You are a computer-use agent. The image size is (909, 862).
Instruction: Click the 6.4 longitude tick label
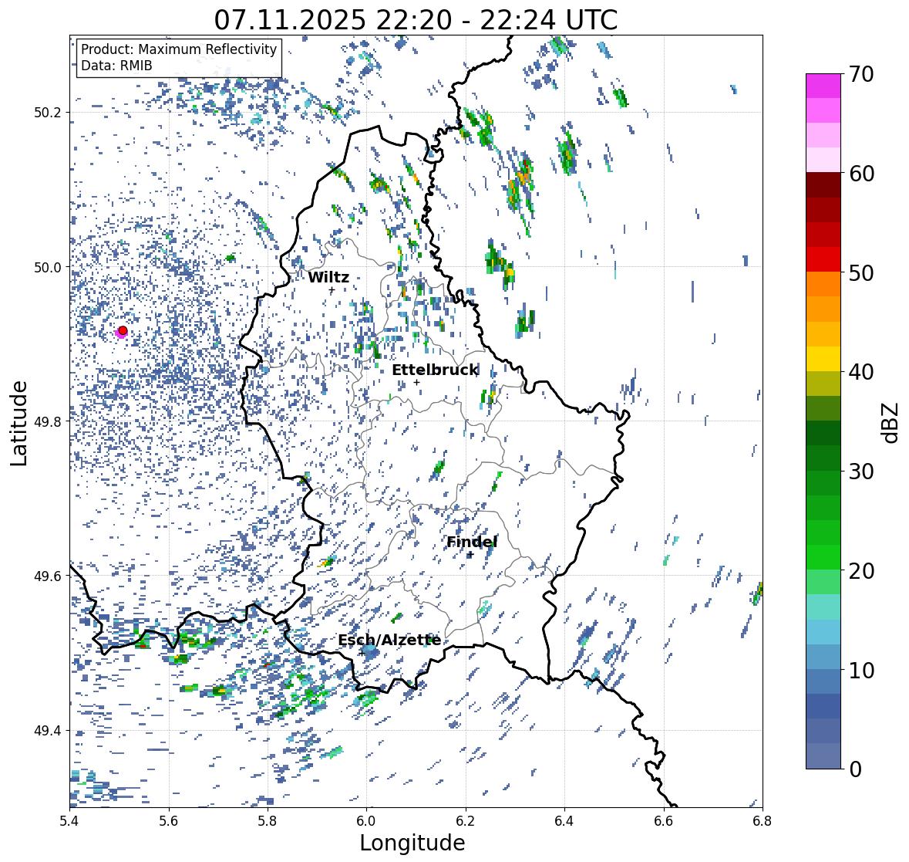[564, 820]
